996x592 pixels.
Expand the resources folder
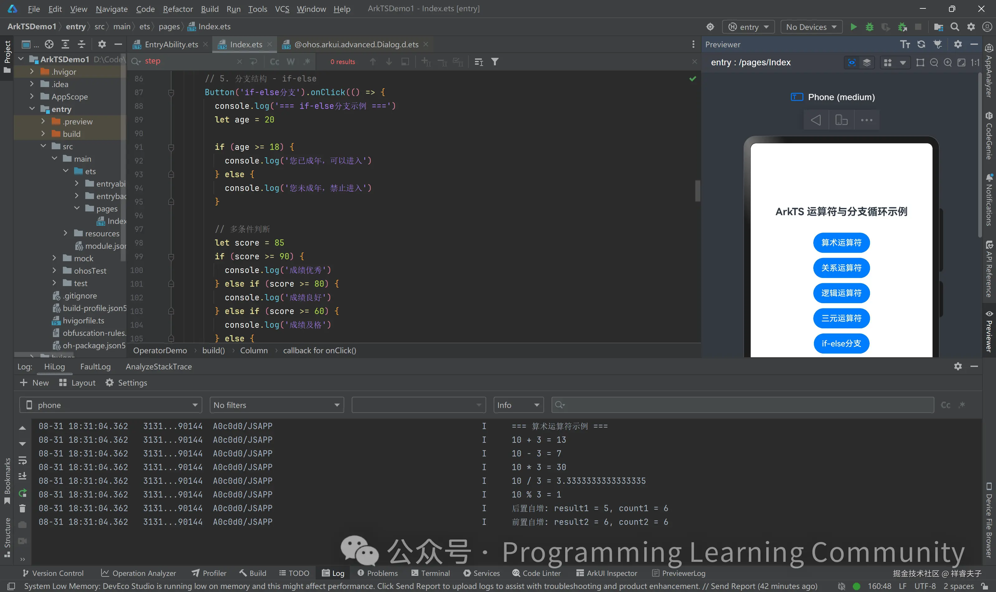66,234
